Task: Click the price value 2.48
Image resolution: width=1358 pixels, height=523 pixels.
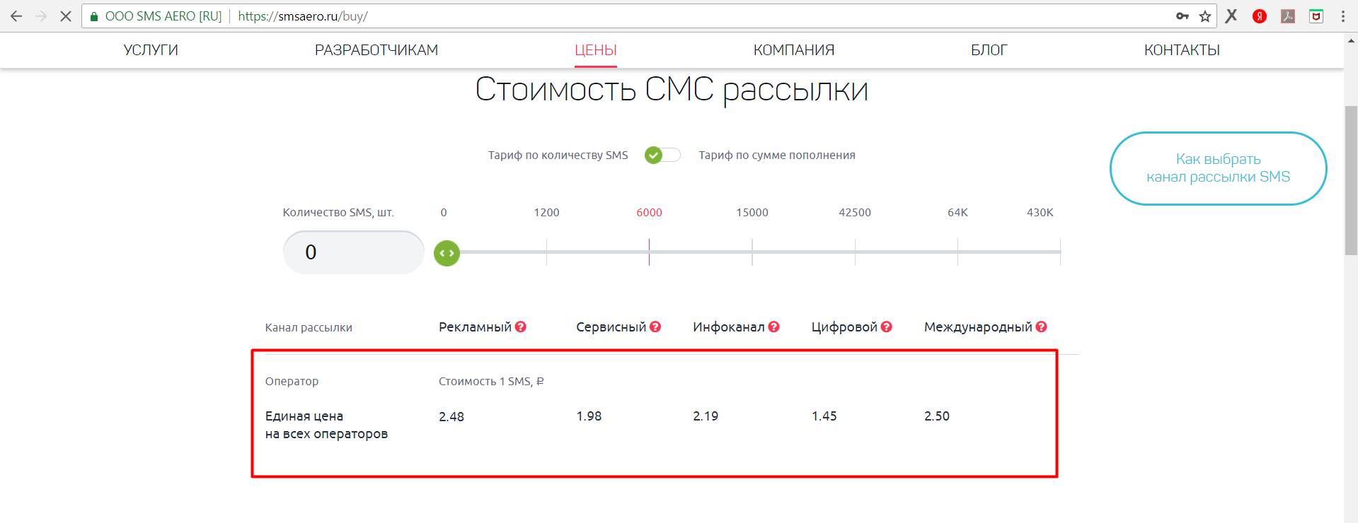Action: pyautogui.click(x=451, y=416)
